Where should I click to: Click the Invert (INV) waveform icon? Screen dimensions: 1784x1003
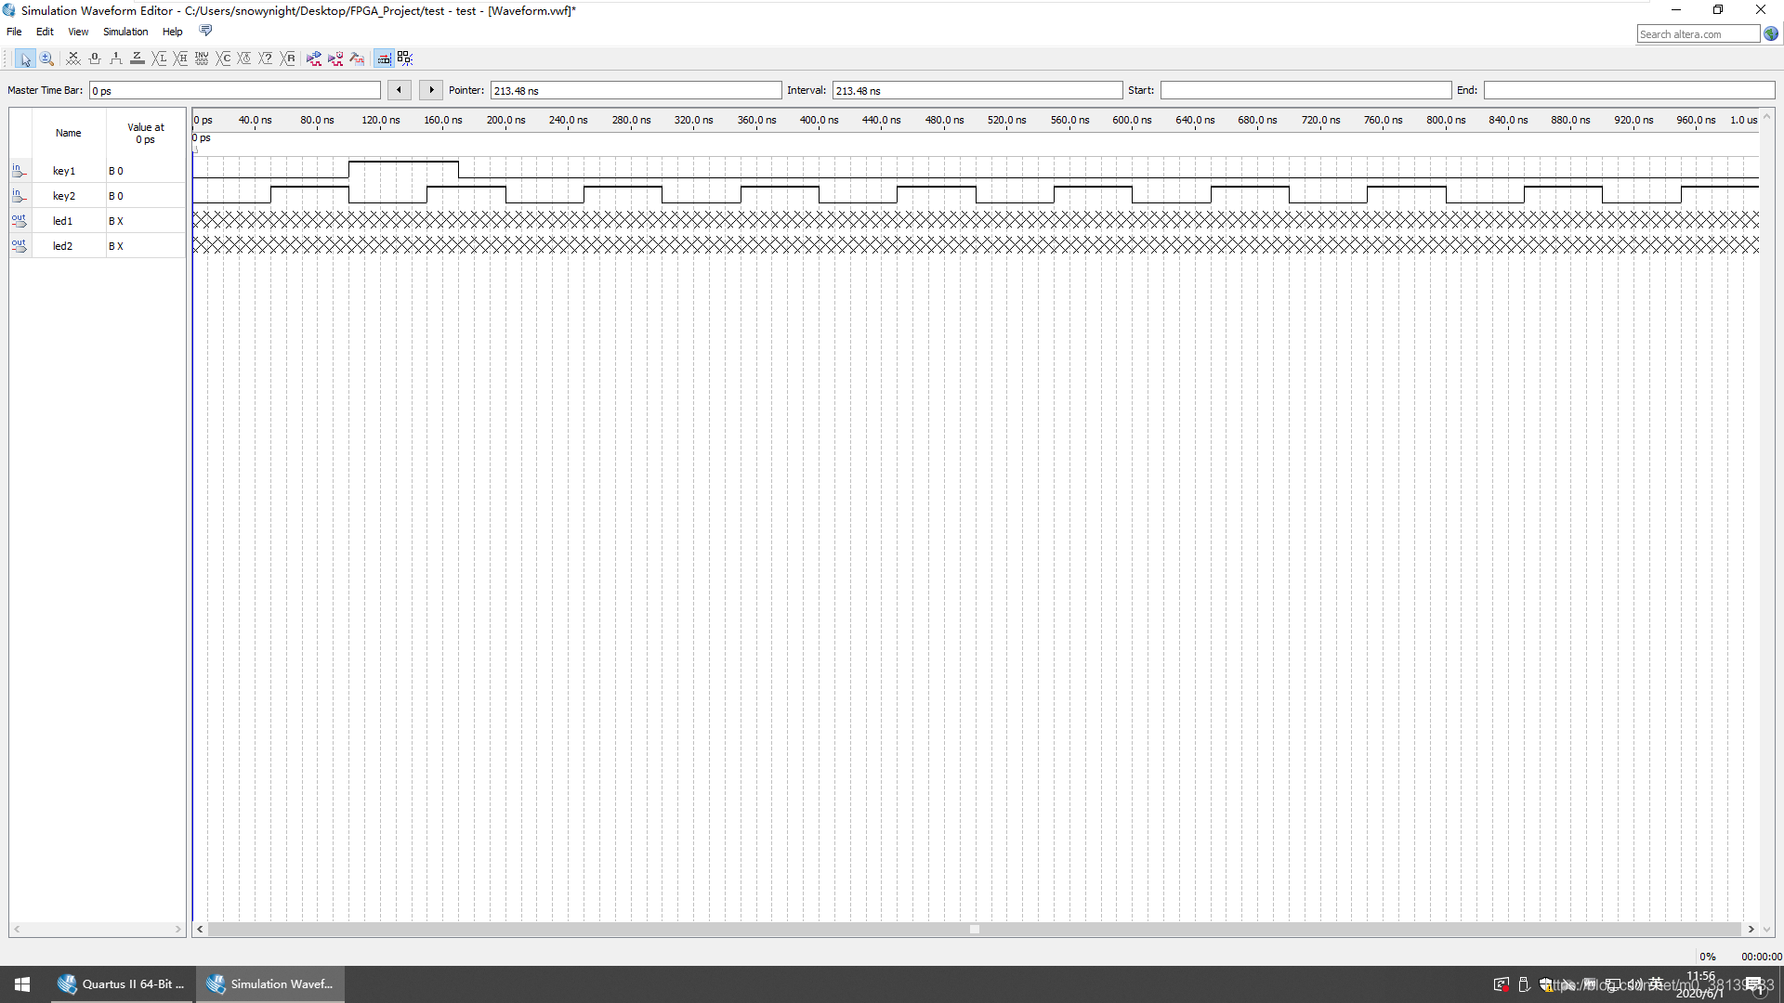202,59
